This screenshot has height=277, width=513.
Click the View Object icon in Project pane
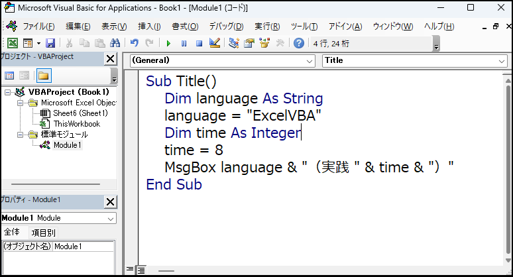(24, 76)
